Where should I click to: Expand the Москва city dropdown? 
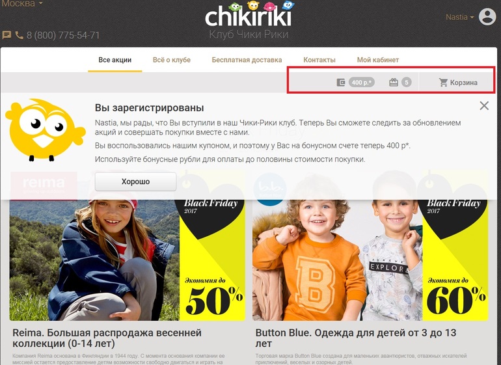click(x=21, y=3)
